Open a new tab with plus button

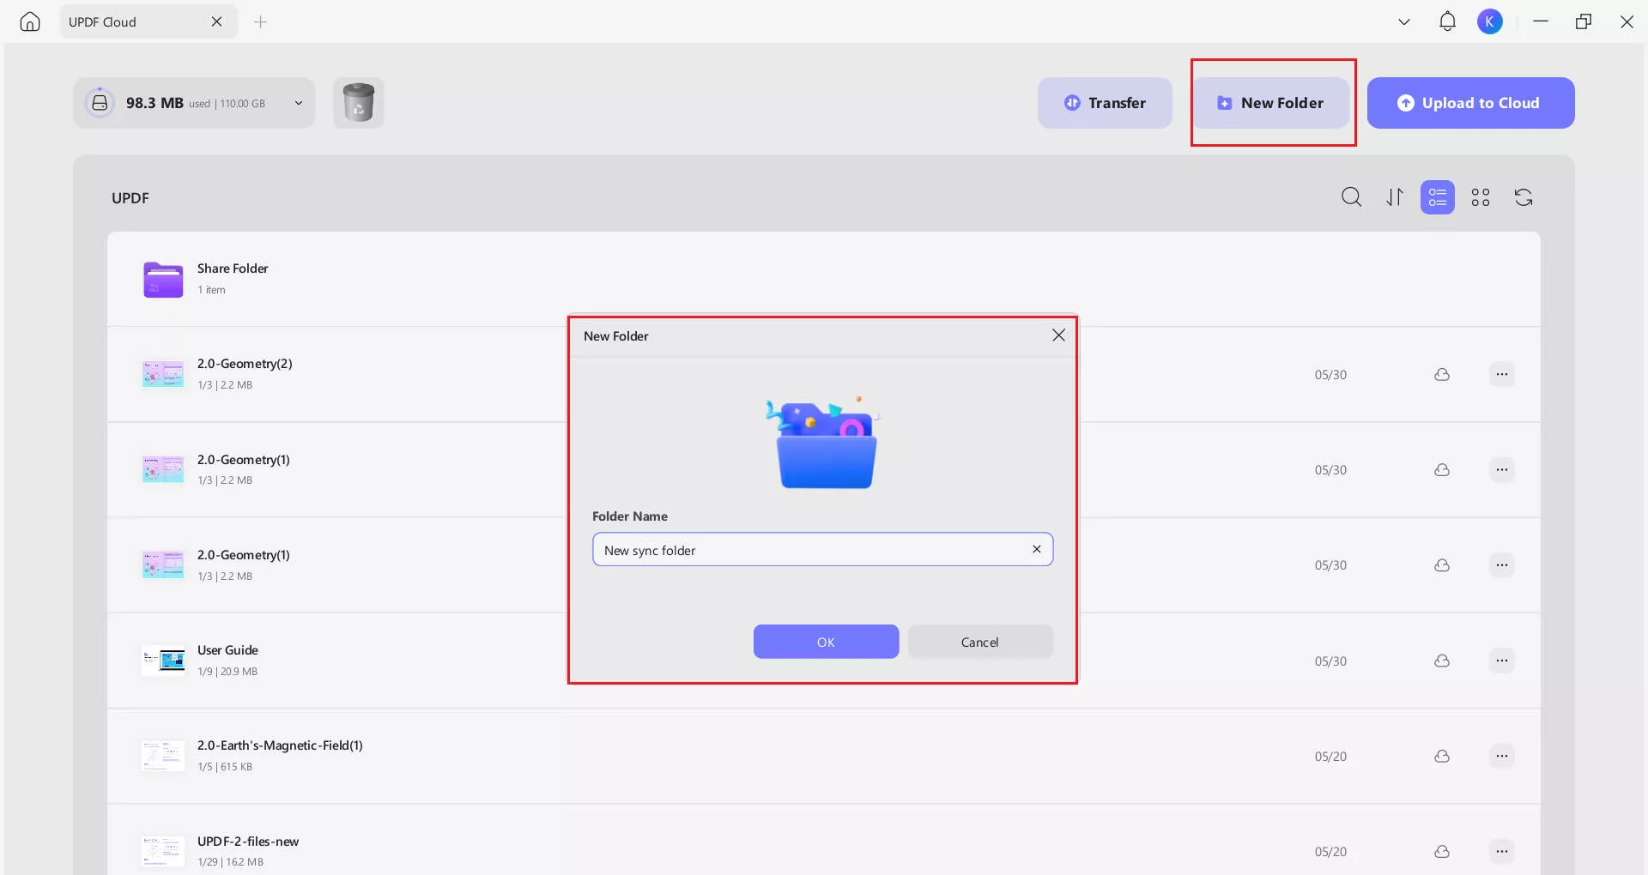[x=260, y=21]
